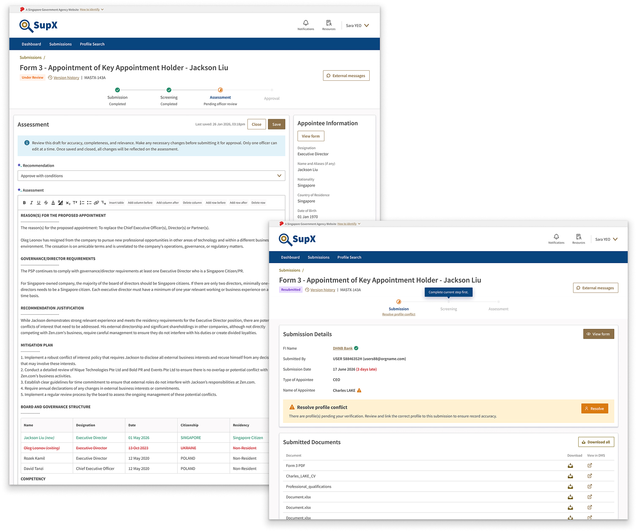View Charles_LAKE_CV in DMS
The width and height of the screenshot is (637, 532).
point(590,476)
